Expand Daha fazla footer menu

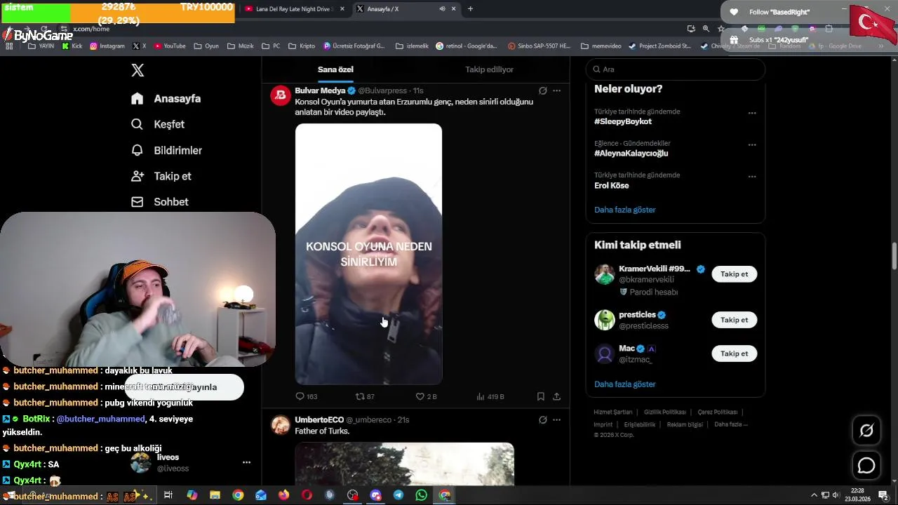731,424
